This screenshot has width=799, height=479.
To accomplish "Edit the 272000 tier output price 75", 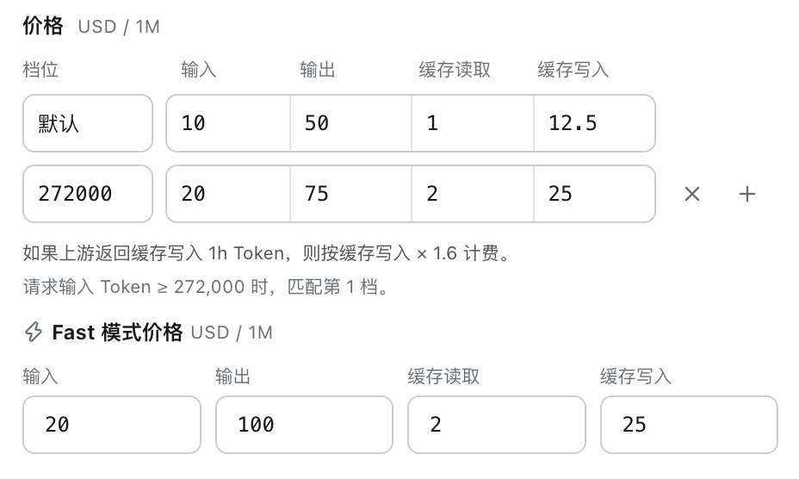I will click(x=350, y=194).
